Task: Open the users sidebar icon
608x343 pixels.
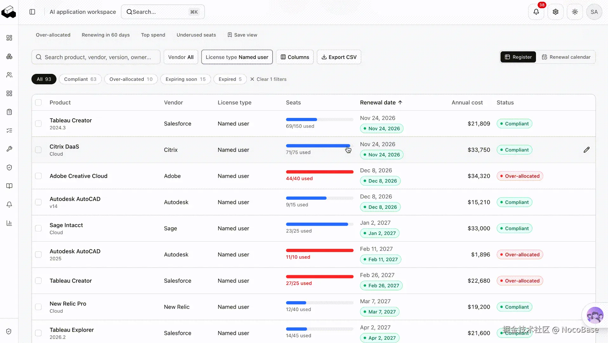Action: click(x=9, y=75)
